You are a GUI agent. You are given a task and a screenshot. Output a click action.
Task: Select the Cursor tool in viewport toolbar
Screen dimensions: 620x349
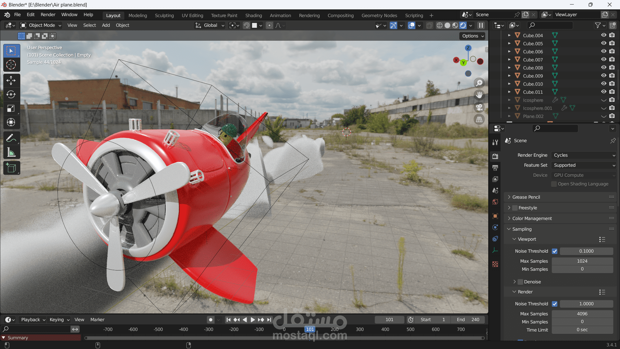click(11, 65)
